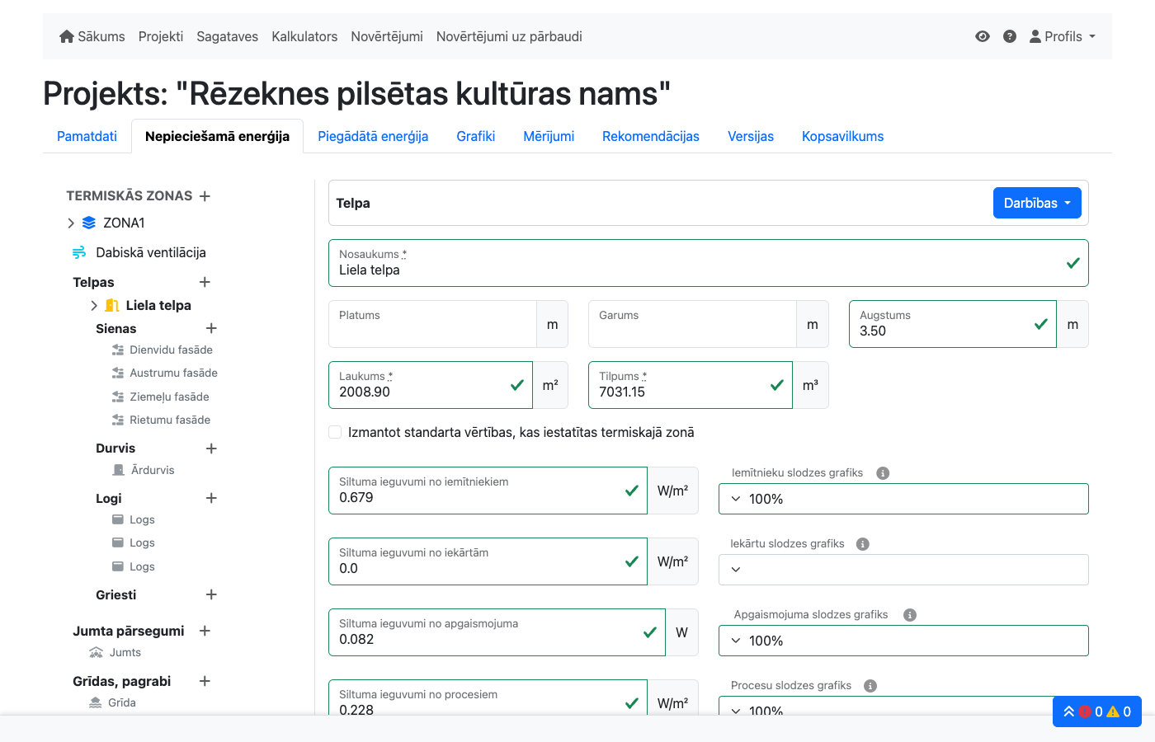Open the Iekārtu slodzes grafiks dropdown
The height and width of the screenshot is (742, 1155).
[903, 569]
